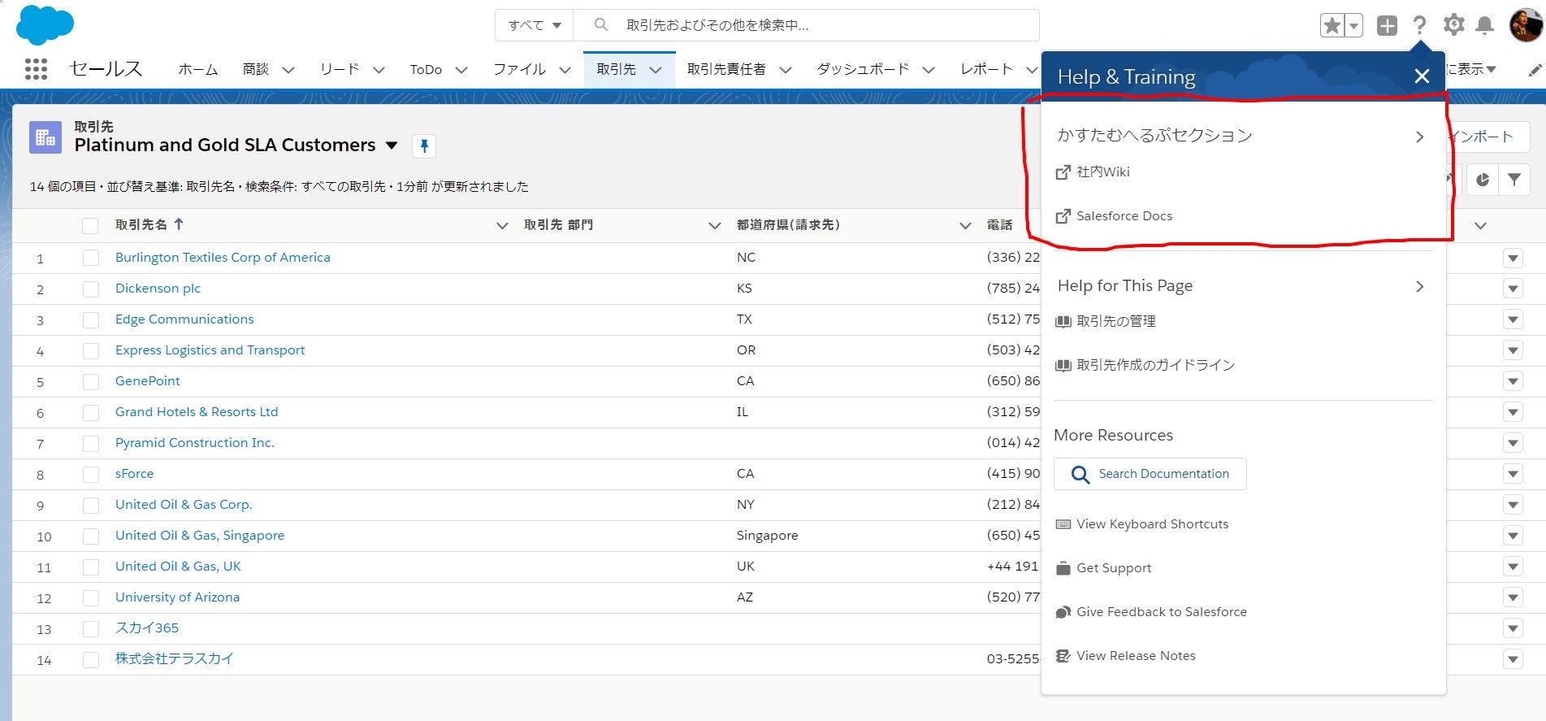Open the 取引先 部門 column menu chevron
The width and height of the screenshot is (1546, 721).
coord(715,225)
